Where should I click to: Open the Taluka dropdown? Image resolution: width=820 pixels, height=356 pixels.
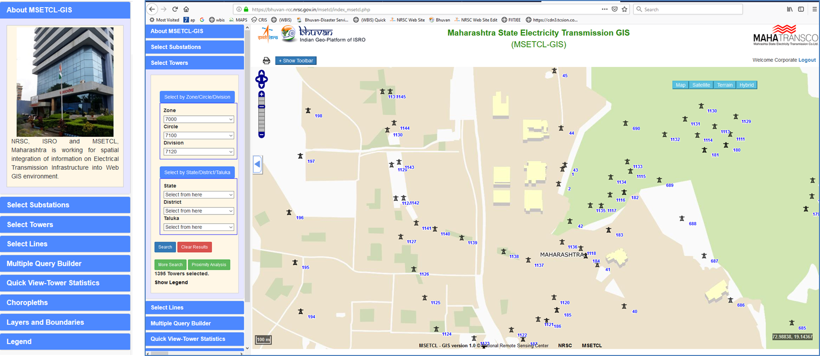[x=199, y=227]
